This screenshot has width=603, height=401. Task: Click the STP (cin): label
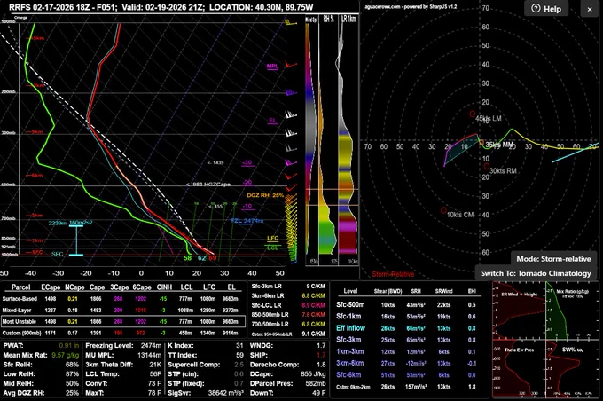(x=184, y=373)
